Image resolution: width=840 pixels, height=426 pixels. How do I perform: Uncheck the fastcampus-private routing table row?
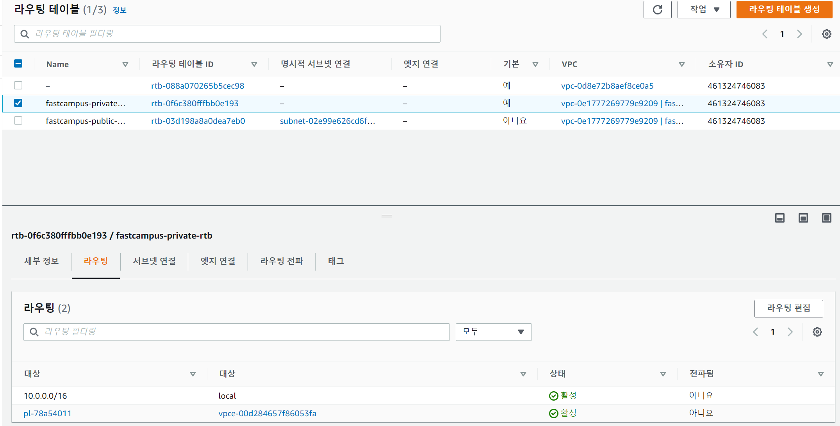[18, 103]
